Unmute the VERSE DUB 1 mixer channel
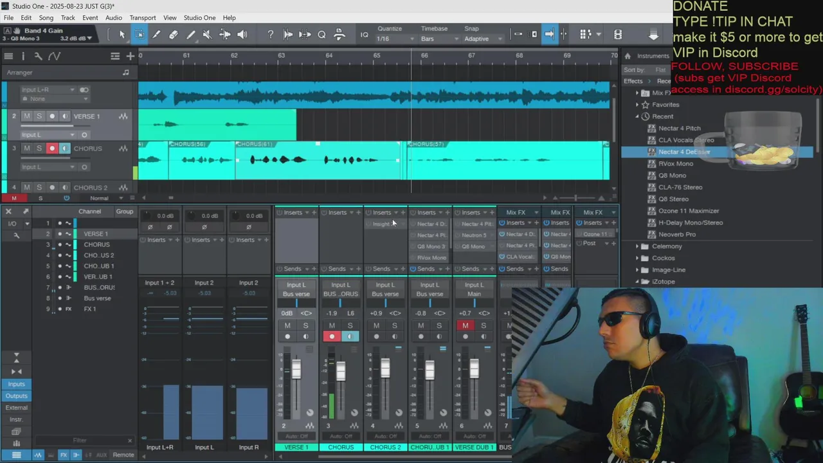 point(466,325)
